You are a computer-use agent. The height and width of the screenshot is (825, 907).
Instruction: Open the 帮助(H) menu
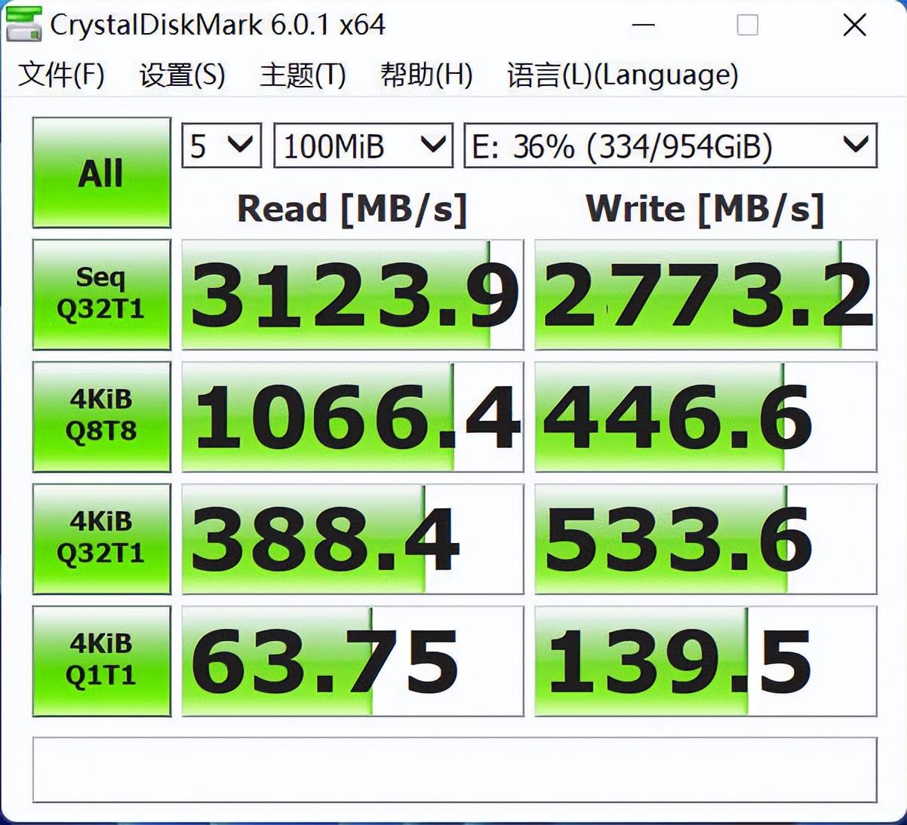point(426,75)
